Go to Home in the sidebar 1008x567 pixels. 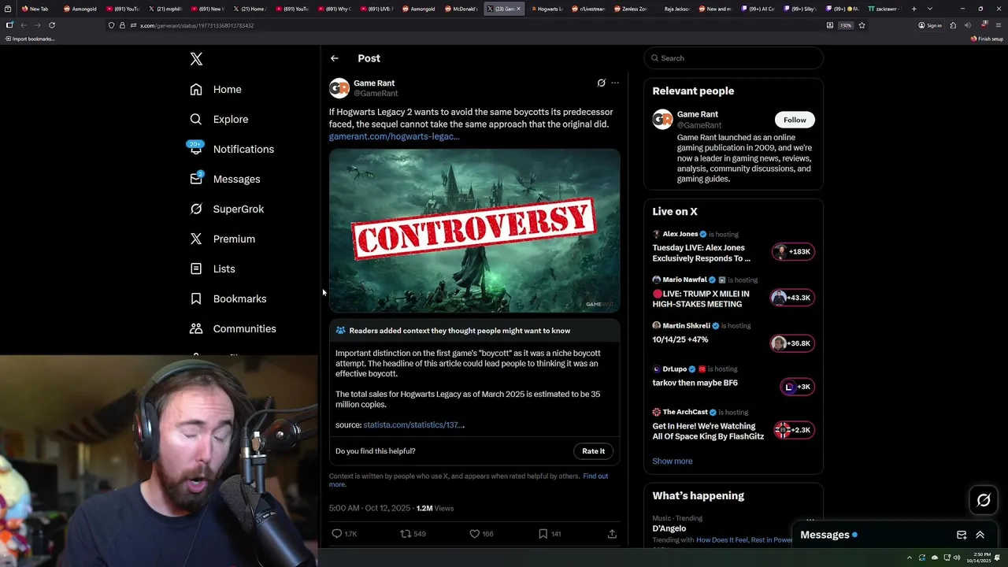point(216,89)
